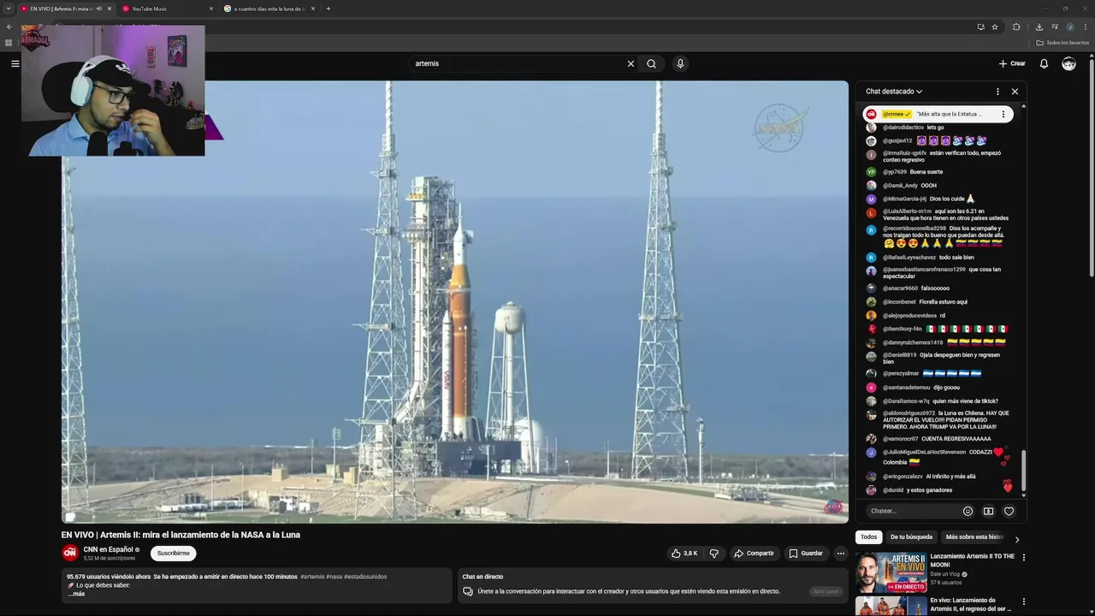The width and height of the screenshot is (1095, 616).
Task: Open the YouTube account avatar menu
Action: click(1068, 63)
